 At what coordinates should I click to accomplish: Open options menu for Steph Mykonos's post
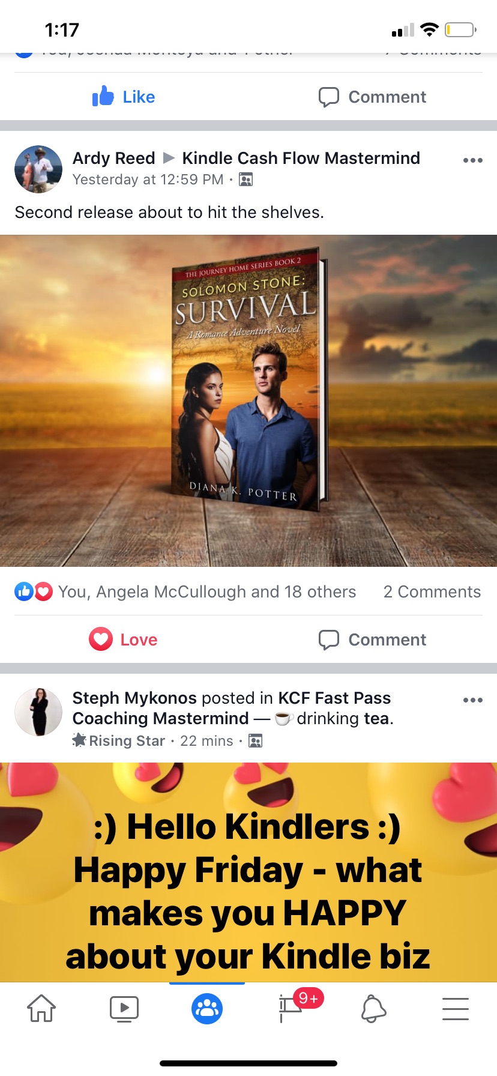pos(473,700)
